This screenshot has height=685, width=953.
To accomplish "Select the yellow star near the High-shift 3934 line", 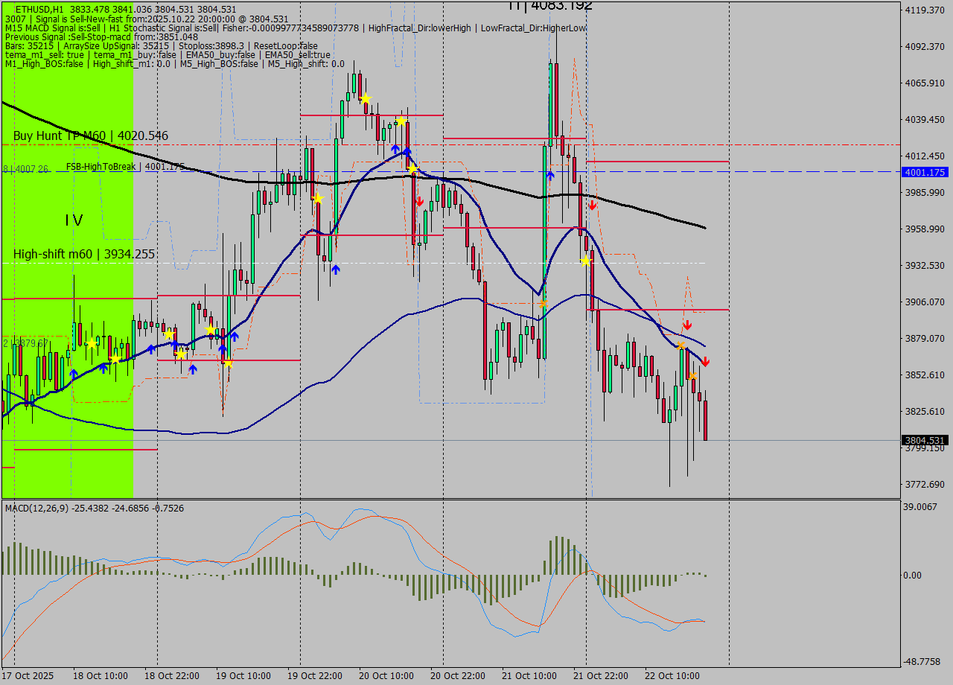I will click(x=585, y=261).
